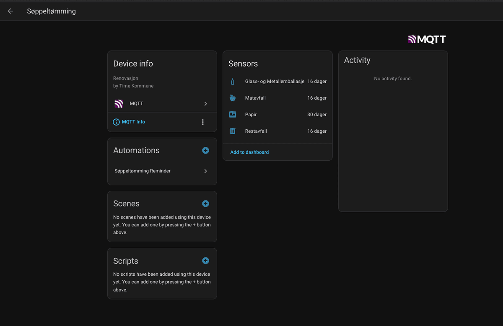Click the Sensors card heading
The image size is (503, 326).
tap(243, 64)
